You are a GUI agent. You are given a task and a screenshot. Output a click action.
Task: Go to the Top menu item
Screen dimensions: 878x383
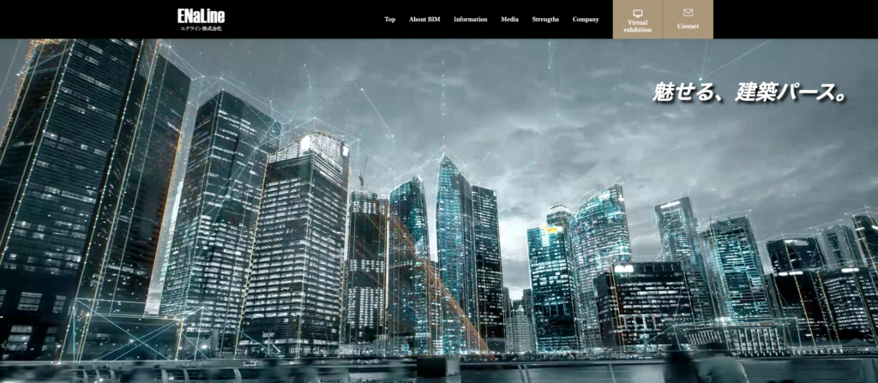coord(390,19)
